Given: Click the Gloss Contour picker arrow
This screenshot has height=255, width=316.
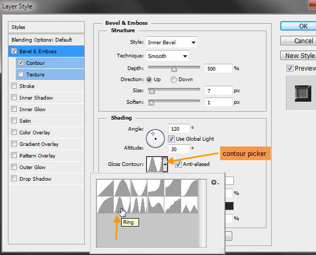Looking at the screenshot, I should pos(165,164).
